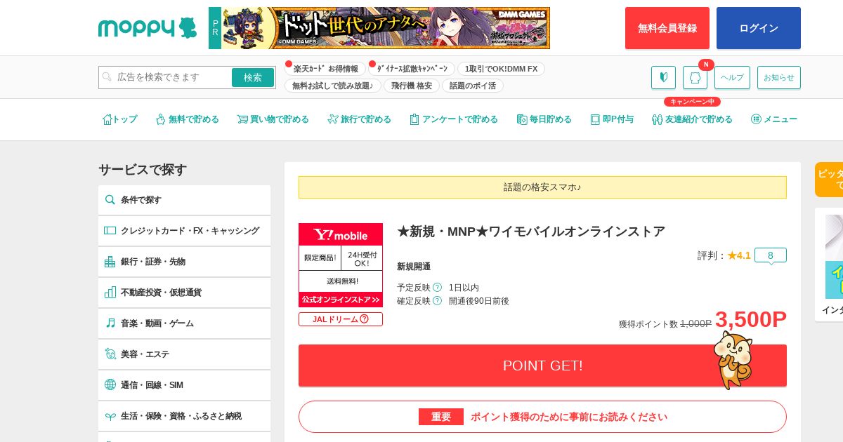The image size is (843, 442).
Task: Click the beauty face icon beside 美容・エステ
Action: coord(110,354)
